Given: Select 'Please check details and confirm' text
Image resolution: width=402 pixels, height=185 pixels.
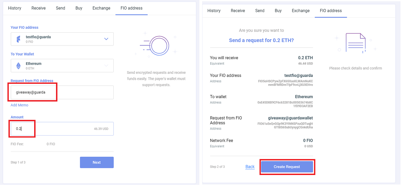Looking at the screenshot, I should coord(355,68).
